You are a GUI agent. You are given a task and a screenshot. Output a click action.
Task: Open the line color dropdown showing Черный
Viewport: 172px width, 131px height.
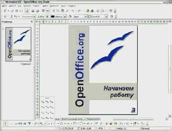(65, 17)
